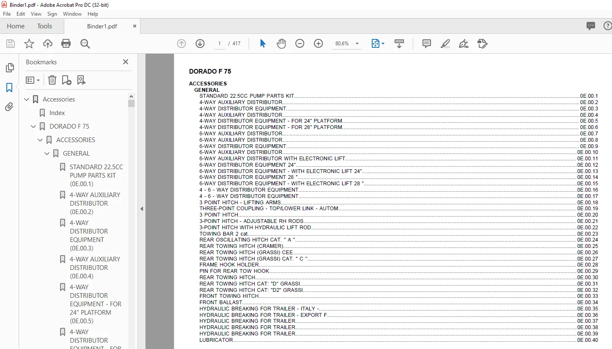The height and width of the screenshot is (349, 612).
Task: Select the Binder1.pdf document tab
Action: point(102,26)
